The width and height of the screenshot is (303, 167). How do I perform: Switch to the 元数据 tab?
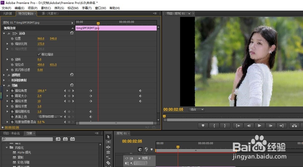tap(7, 14)
